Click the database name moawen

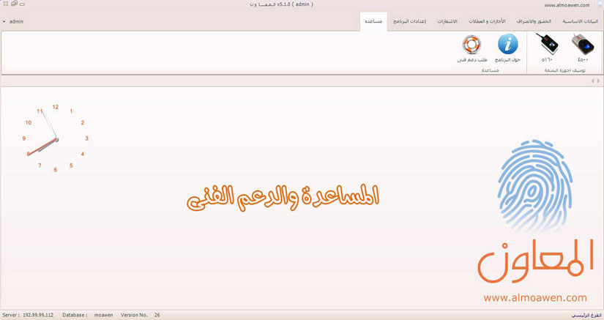(x=104, y=315)
